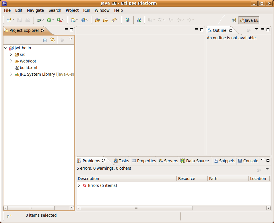Viewport: 274px width, 223px height.
Task: Click the Launch Web Service icon
Action: [139, 20]
